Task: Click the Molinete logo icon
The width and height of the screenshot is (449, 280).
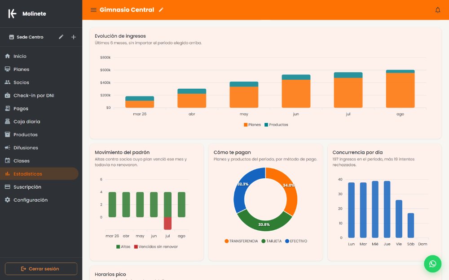Action: point(12,13)
